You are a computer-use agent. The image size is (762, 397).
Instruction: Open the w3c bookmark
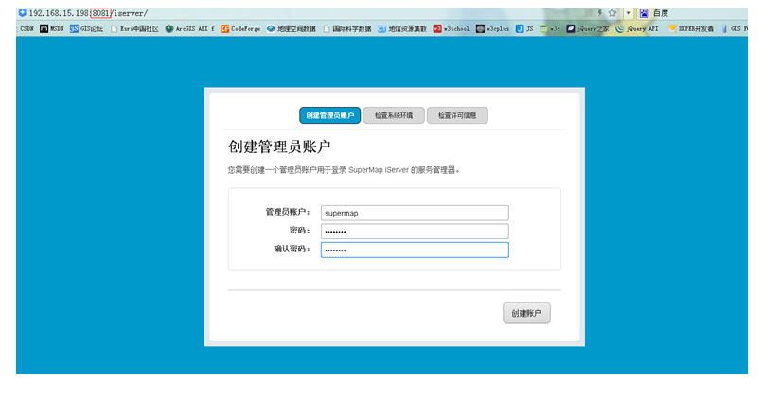coord(550,28)
